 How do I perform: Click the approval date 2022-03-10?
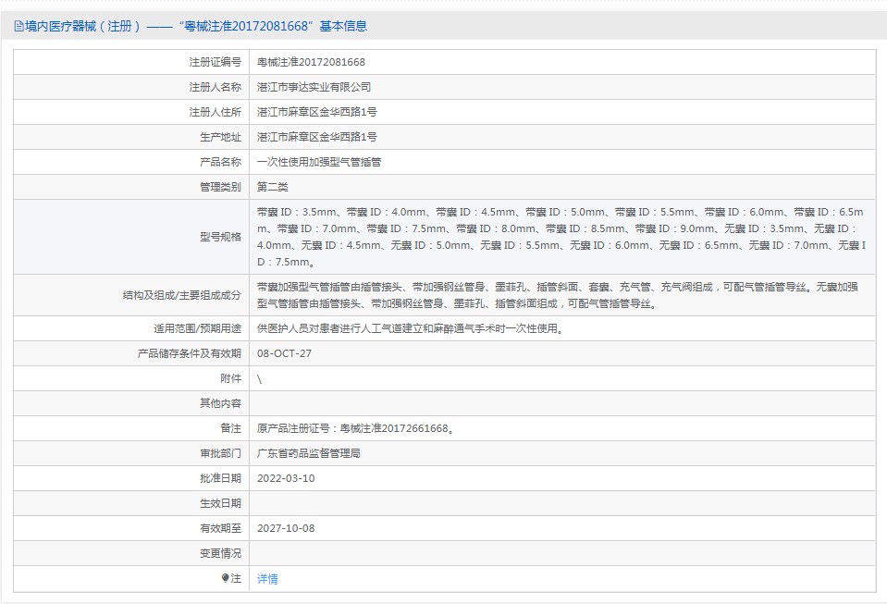[x=286, y=478]
